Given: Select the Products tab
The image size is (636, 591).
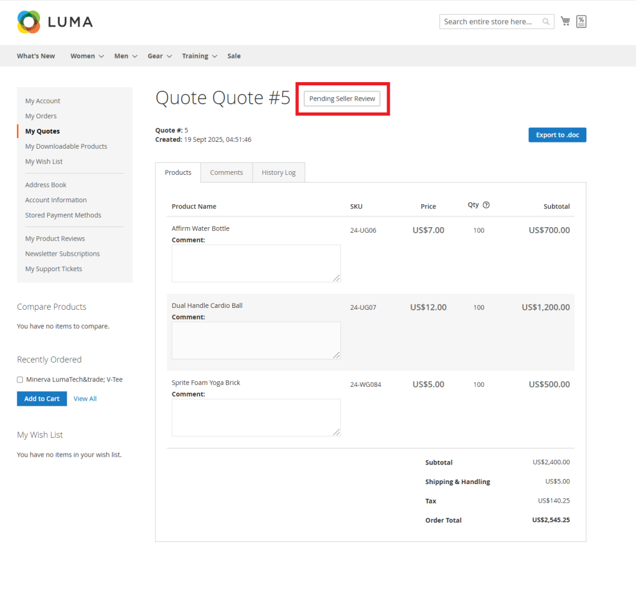Looking at the screenshot, I should click(178, 172).
